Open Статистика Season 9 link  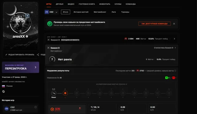pyautogui.click(x=165, y=48)
